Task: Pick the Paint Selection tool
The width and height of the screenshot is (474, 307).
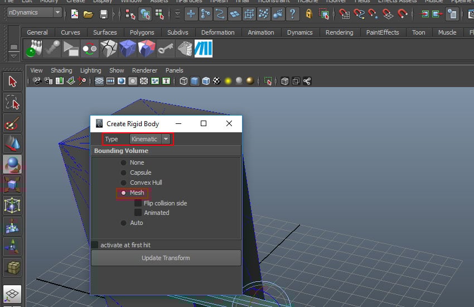Action: (12, 123)
